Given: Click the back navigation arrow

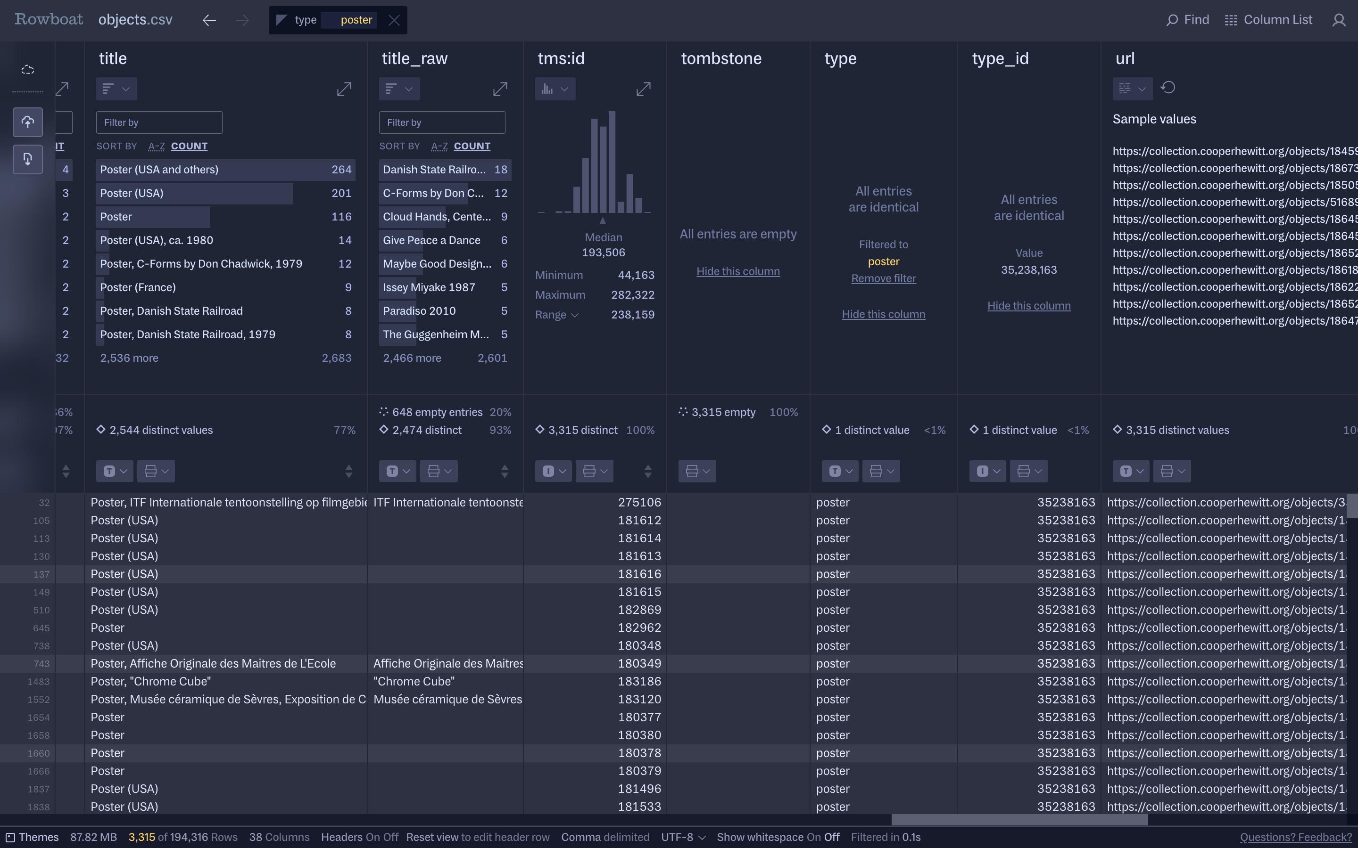Looking at the screenshot, I should pyautogui.click(x=209, y=20).
